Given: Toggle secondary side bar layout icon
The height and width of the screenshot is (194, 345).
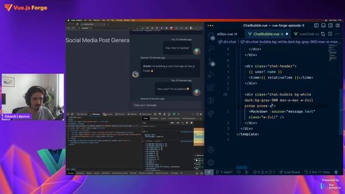Looking at the screenshot, I should click(330, 25).
